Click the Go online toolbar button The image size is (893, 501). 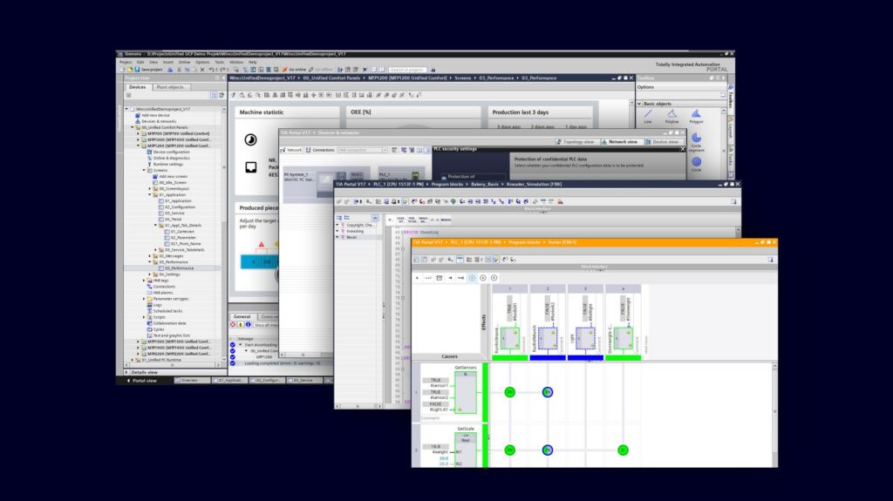click(x=294, y=70)
